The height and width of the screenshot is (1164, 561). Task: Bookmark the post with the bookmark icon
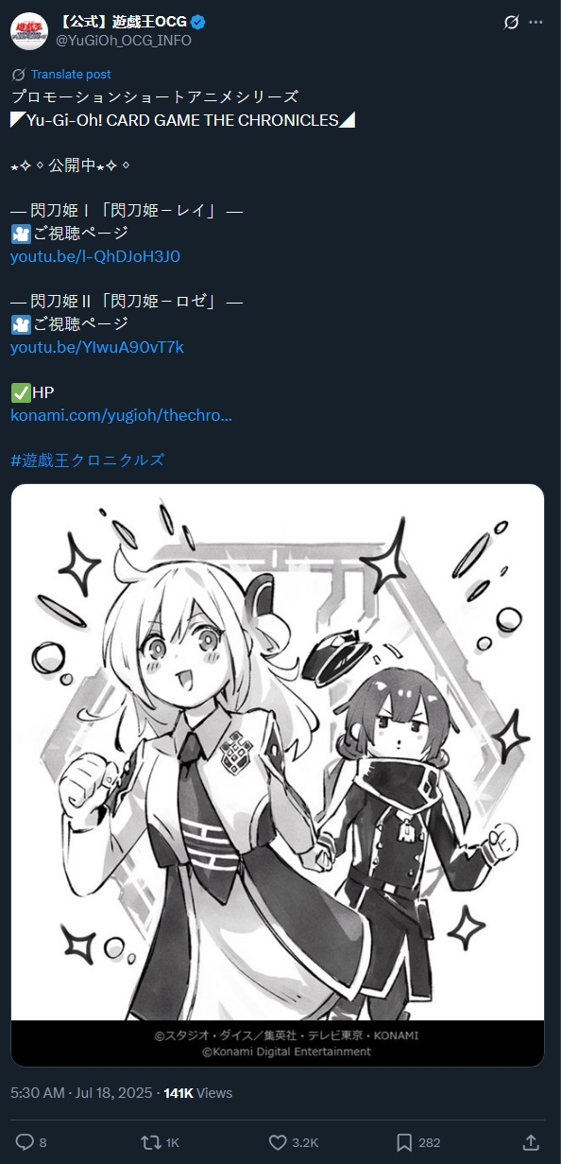click(x=404, y=1142)
